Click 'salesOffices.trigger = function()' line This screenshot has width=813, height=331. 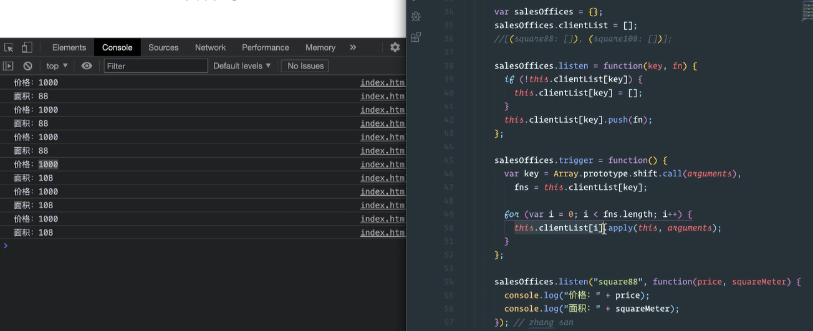pyautogui.click(x=580, y=160)
